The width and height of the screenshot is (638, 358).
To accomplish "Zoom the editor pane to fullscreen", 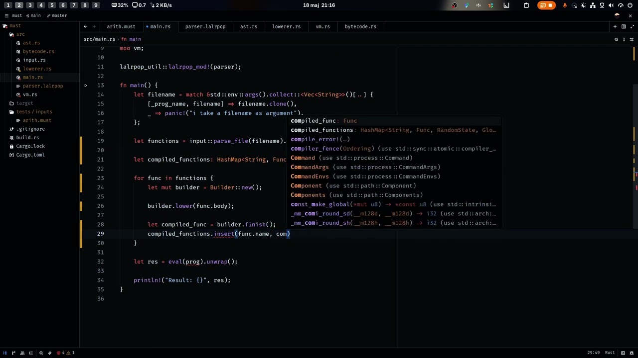I will coord(632,26).
